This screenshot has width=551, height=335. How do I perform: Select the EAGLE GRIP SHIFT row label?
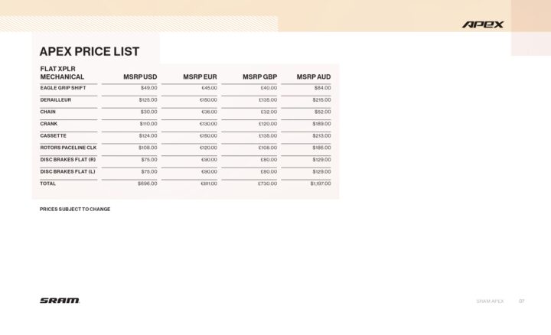63,88
